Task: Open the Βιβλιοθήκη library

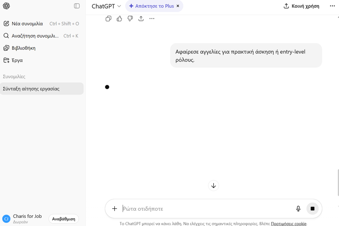Action: coord(24,48)
